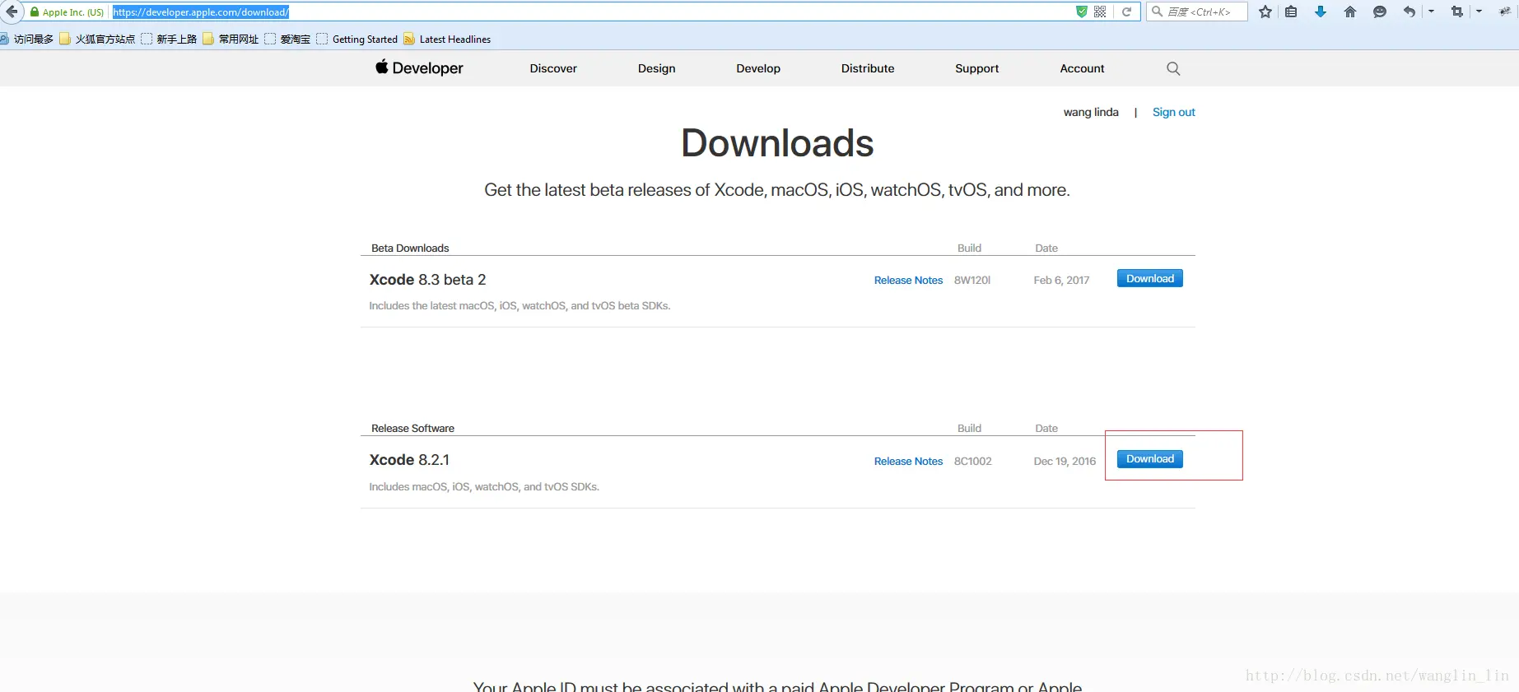Open the 新手上路 bookmark
Image resolution: width=1519 pixels, height=692 pixels.
tap(169, 39)
